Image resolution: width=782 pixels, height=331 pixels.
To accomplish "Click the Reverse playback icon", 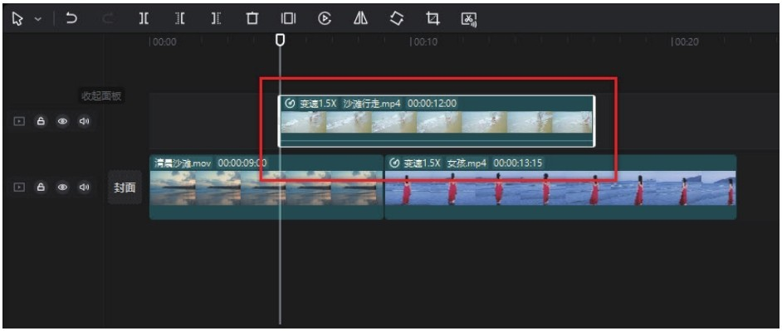I will pyautogui.click(x=324, y=19).
